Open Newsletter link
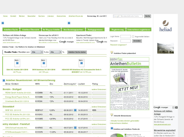The height and width of the screenshot is (137, 184). click(x=32, y=16)
